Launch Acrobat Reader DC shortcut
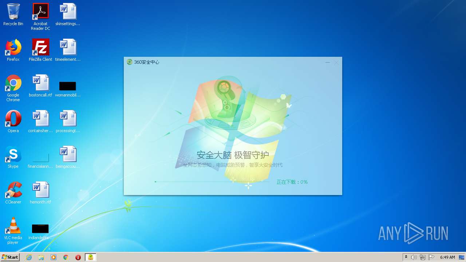Viewport: 466px width, 262px height. (40, 17)
